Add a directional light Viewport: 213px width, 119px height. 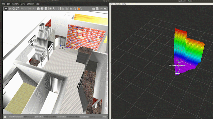click(58, 9)
